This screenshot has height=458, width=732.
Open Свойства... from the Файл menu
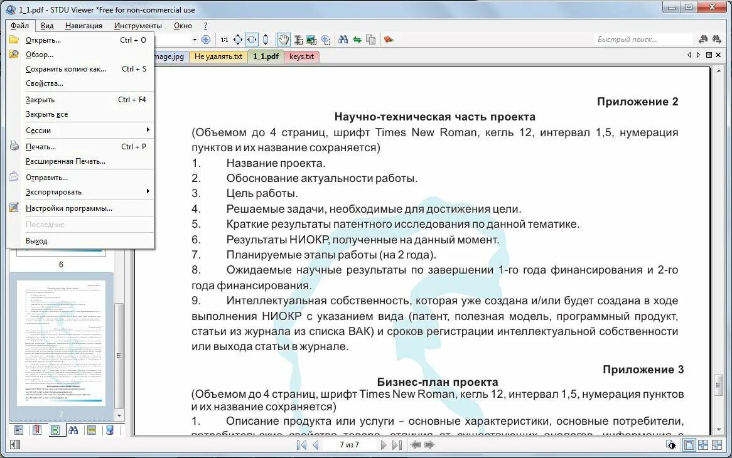80,83
